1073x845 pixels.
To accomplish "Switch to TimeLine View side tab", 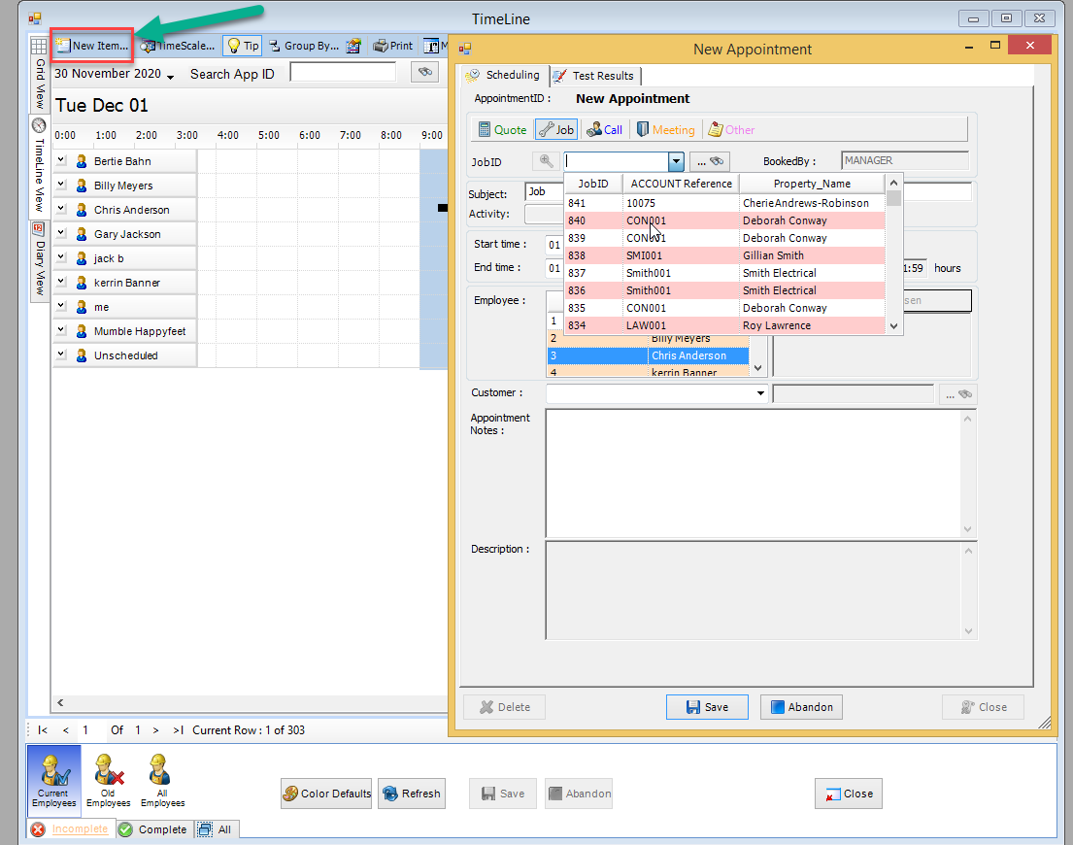I will point(39,165).
